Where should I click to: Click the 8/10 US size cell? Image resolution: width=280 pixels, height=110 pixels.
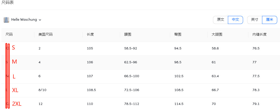click(x=42, y=90)
